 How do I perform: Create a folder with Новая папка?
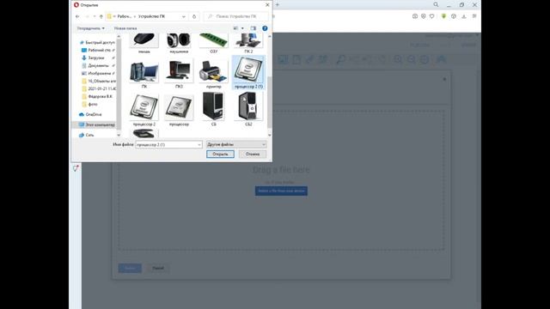coord(125,28)
